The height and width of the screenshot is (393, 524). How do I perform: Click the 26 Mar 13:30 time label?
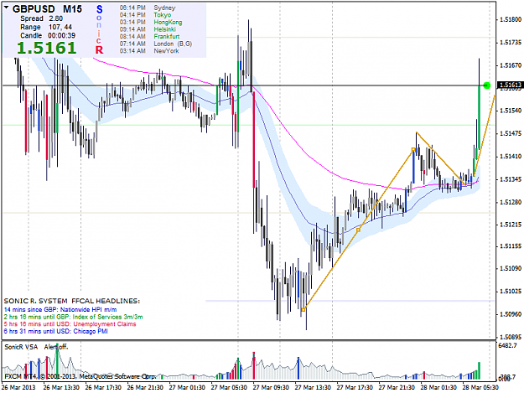pyautogui.click(x=61, y=387)
